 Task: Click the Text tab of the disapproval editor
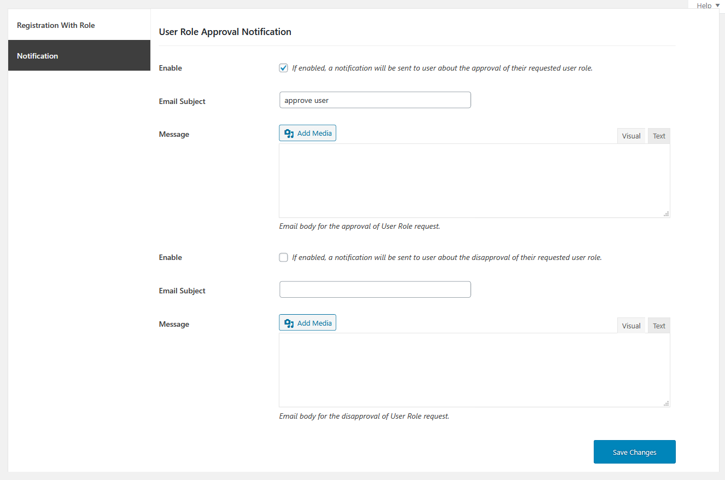[x=658, y=325]
